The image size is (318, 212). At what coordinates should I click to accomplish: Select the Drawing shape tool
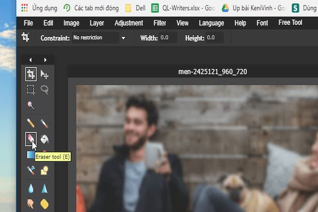45,170
